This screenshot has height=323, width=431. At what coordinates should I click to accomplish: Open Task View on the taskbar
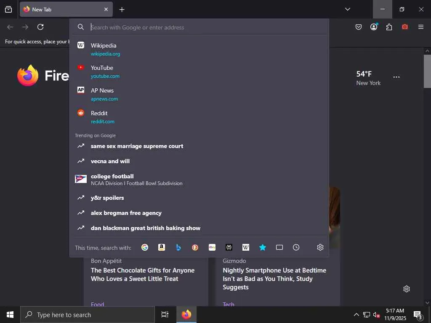[x=165, y=315]
